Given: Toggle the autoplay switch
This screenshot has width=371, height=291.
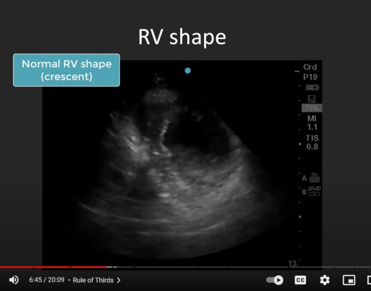Looking at the screenshot, I should tap(275, 280).
